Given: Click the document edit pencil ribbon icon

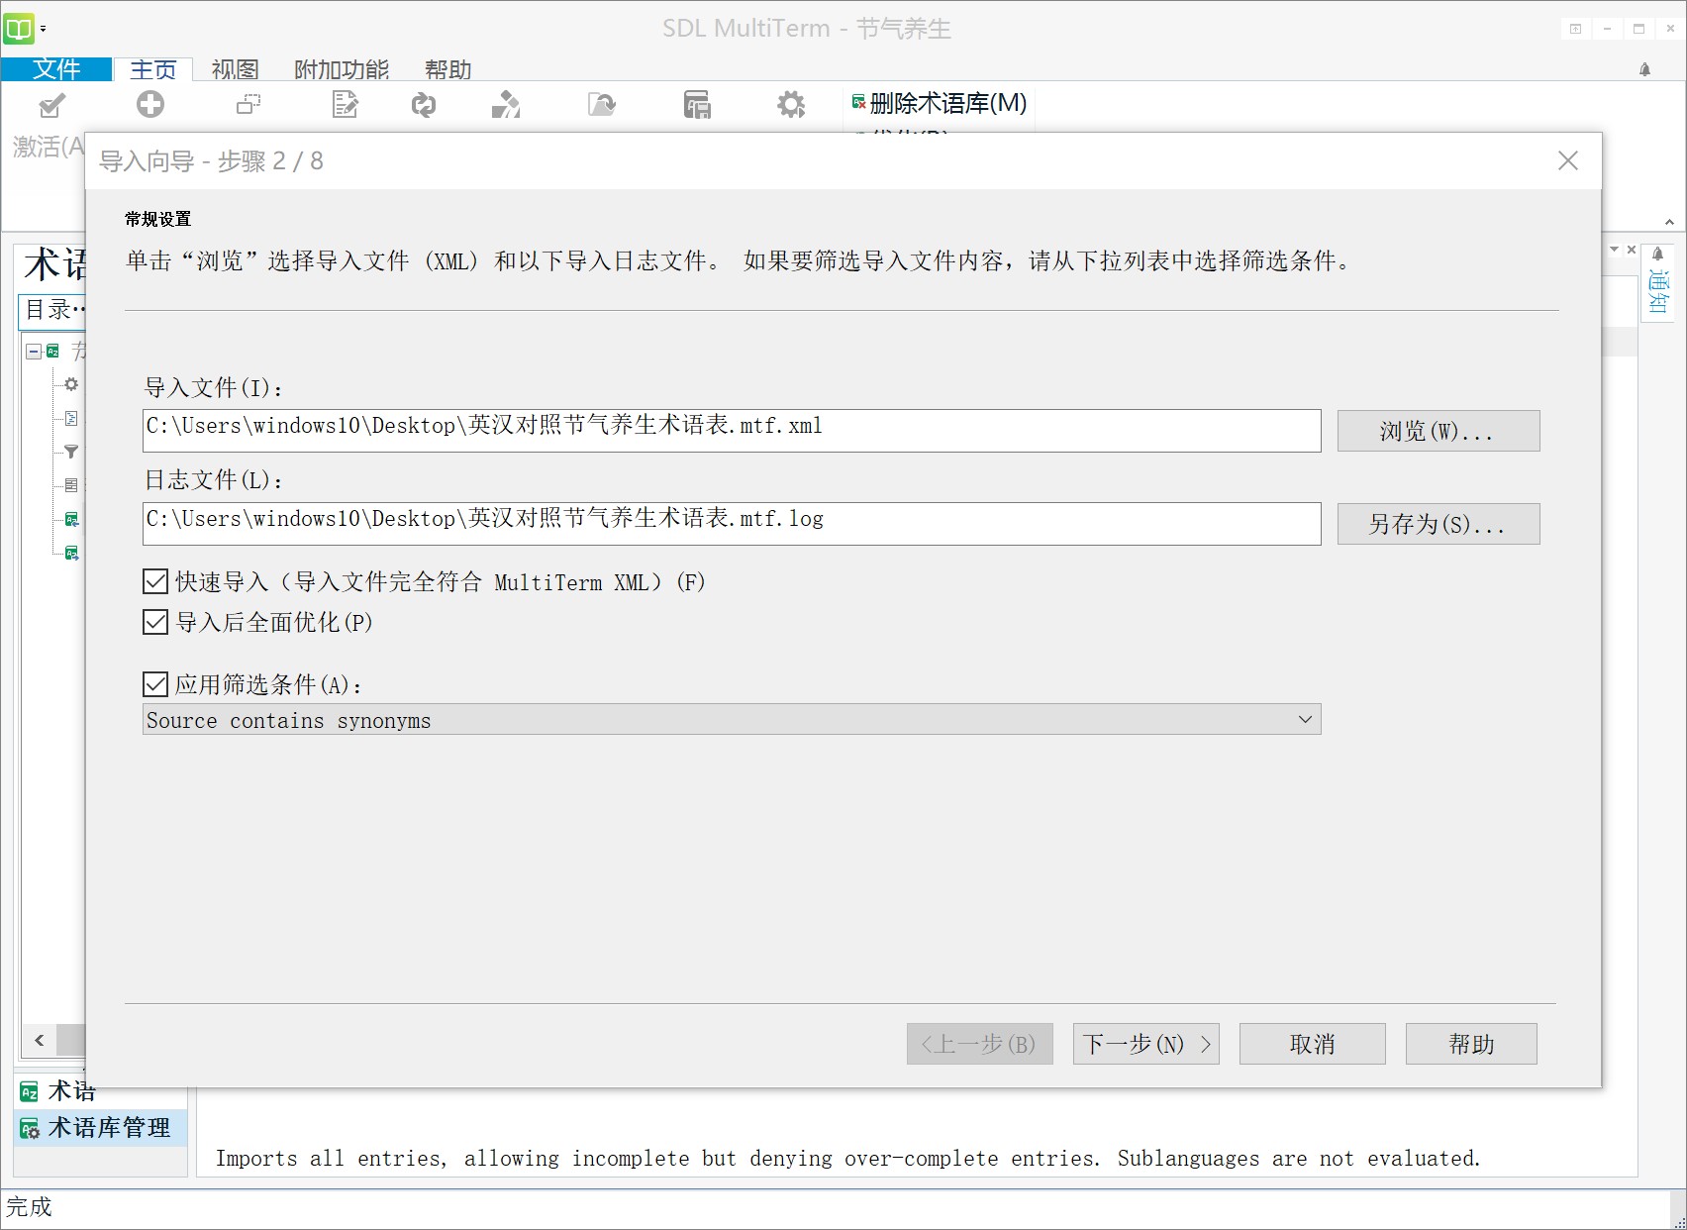Looking at the screenshot, I should (x=346, y=104).
